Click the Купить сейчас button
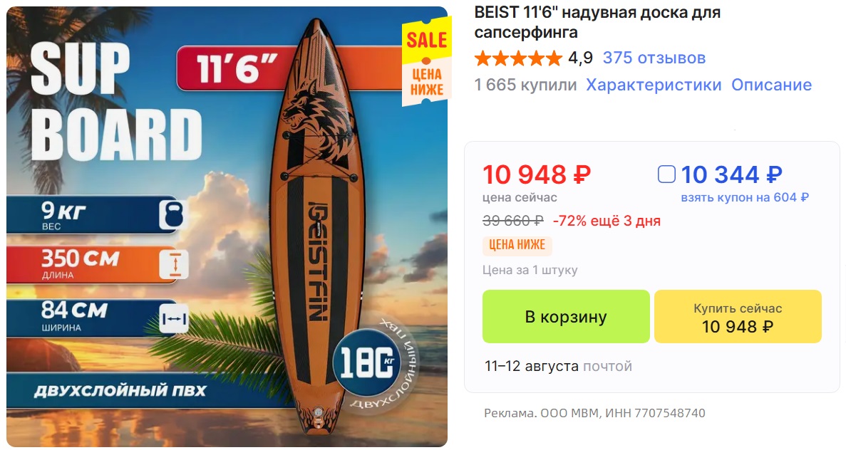This screenshot has height=450, width=846. [738, 316]
